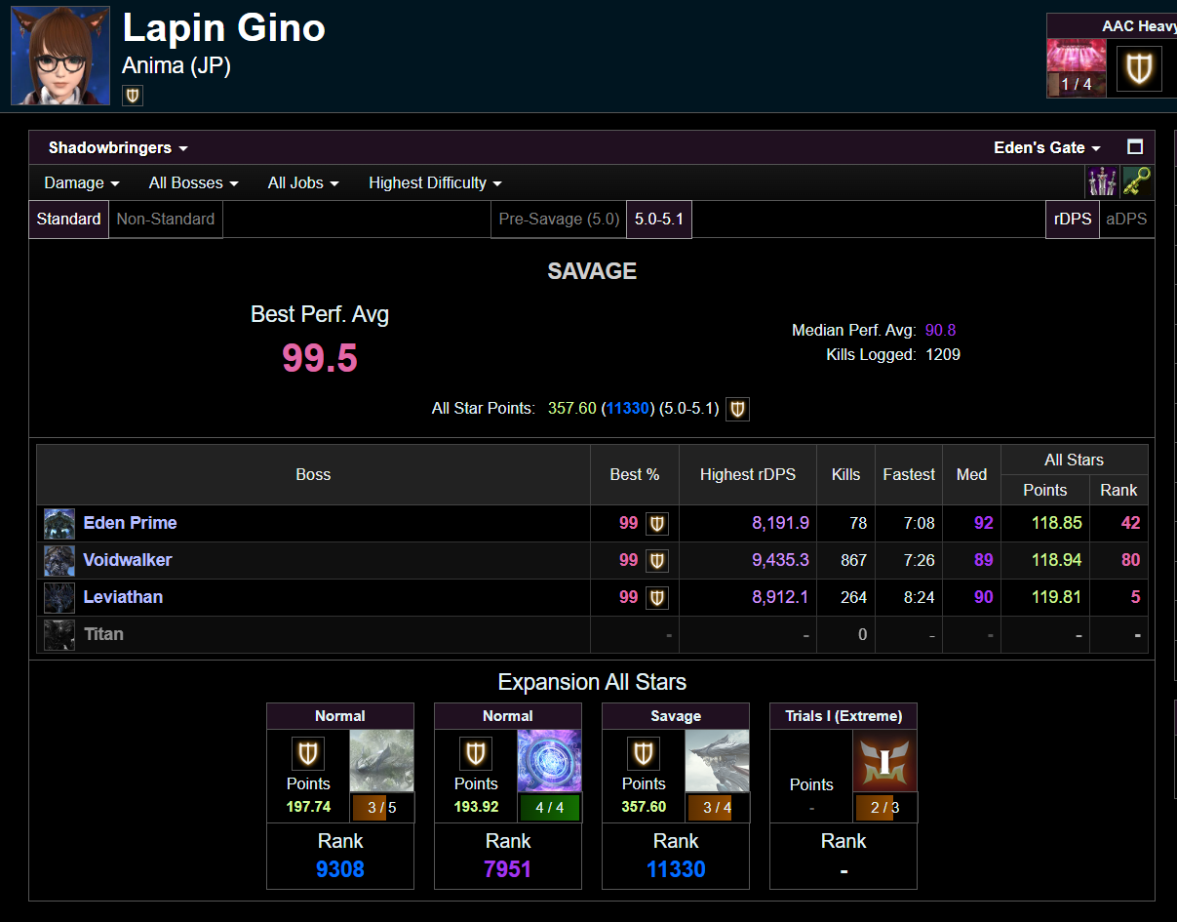This screenshot has height=922, width=1177.
Task: Click the Paladin icon in Leviathan row
Action: pos(657,598)
